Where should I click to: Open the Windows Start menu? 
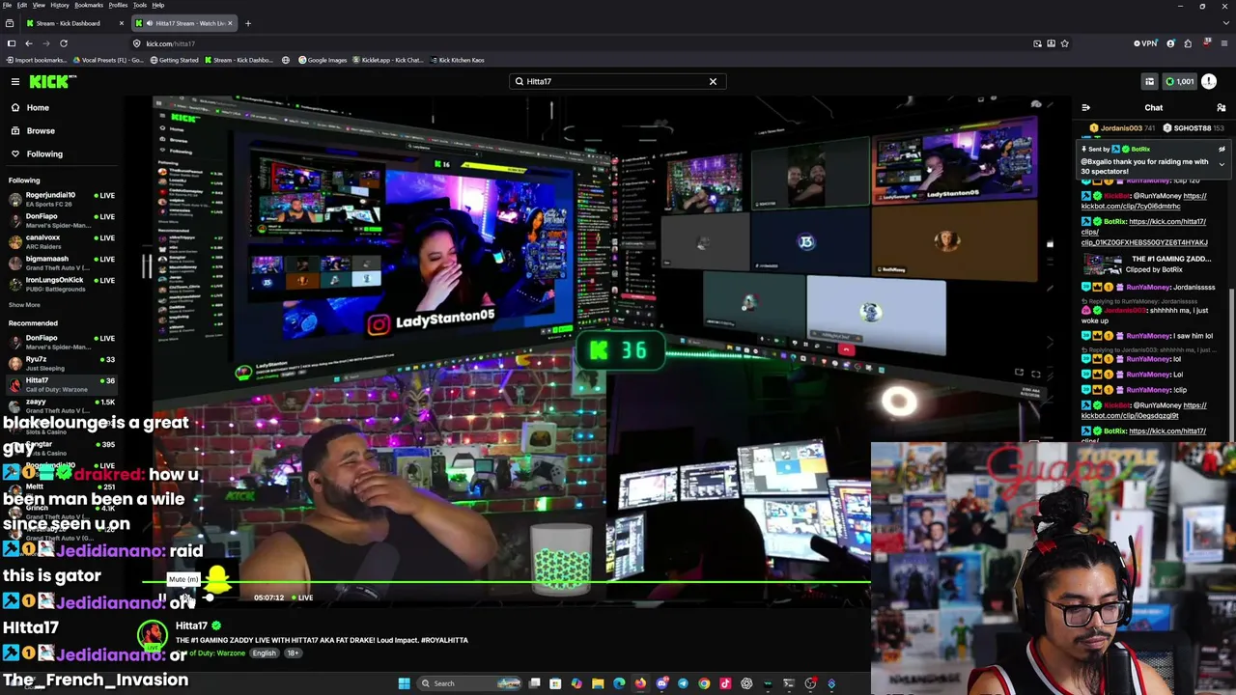click(x=404, y=683)
